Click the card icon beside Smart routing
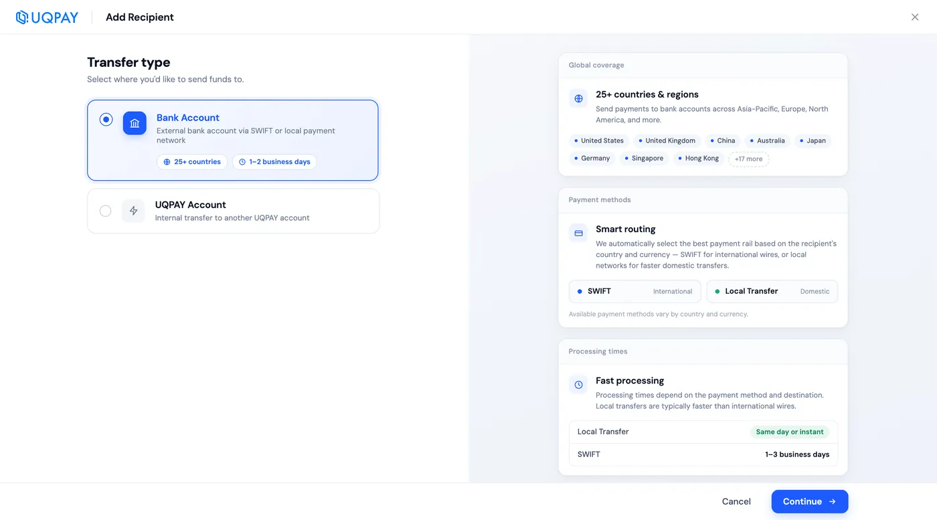 578,233
